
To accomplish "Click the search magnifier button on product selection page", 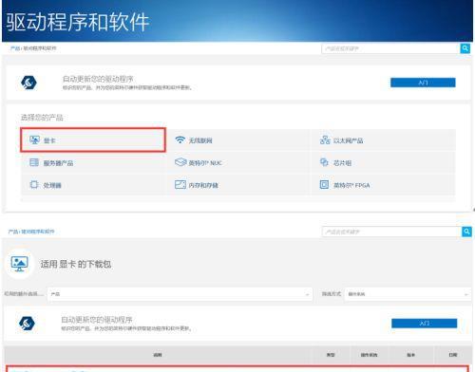I will [465, 48].
